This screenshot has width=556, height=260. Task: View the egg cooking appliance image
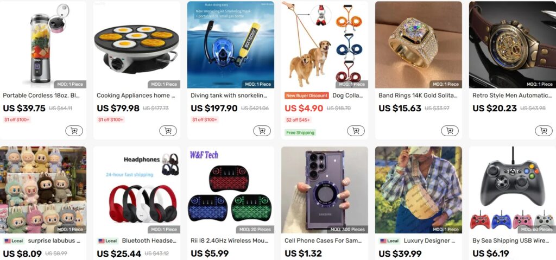[137, 45]
